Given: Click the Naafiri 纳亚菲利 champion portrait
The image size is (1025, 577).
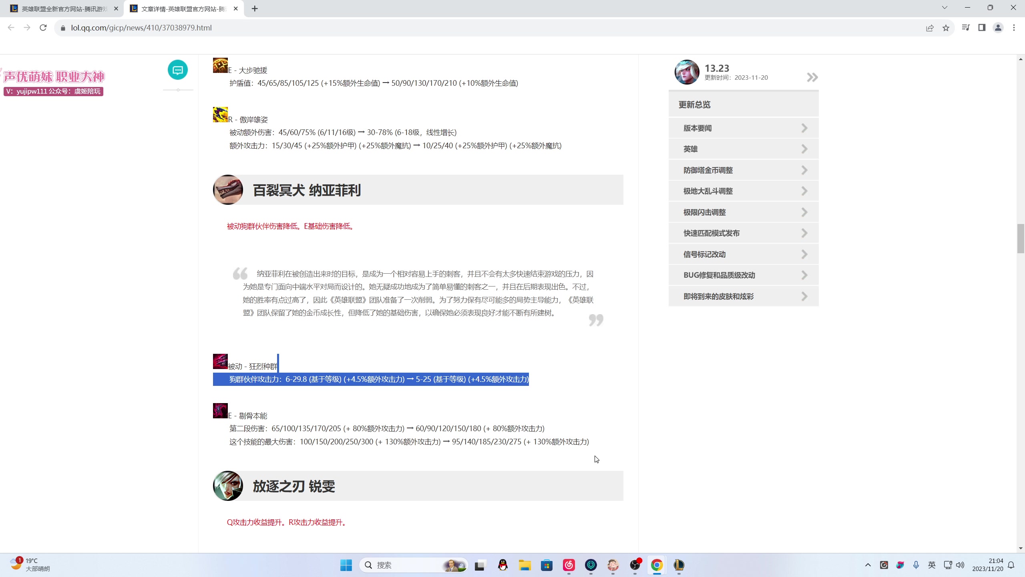Looking at the screenshot, I should (228, 190).
